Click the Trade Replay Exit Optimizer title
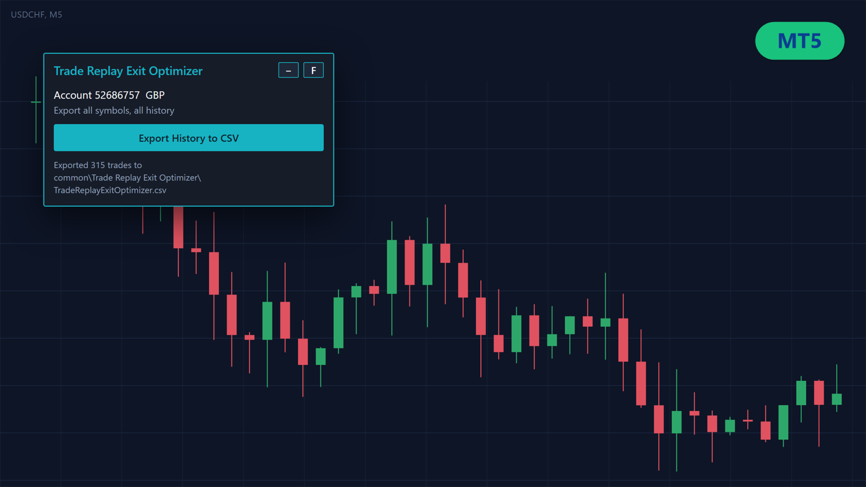Image resolution: width=866 pixels, height=487 pixels. coord(128,71)
